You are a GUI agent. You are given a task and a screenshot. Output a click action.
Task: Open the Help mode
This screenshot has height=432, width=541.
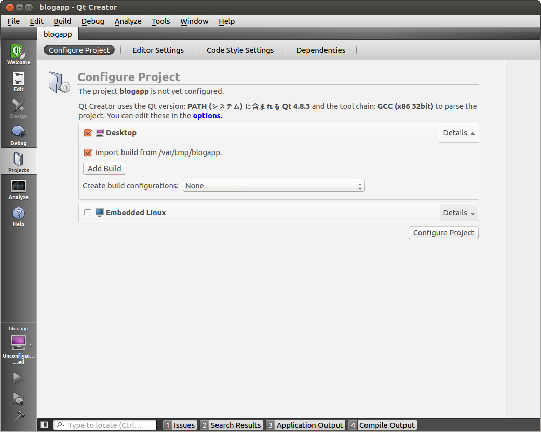18,216
